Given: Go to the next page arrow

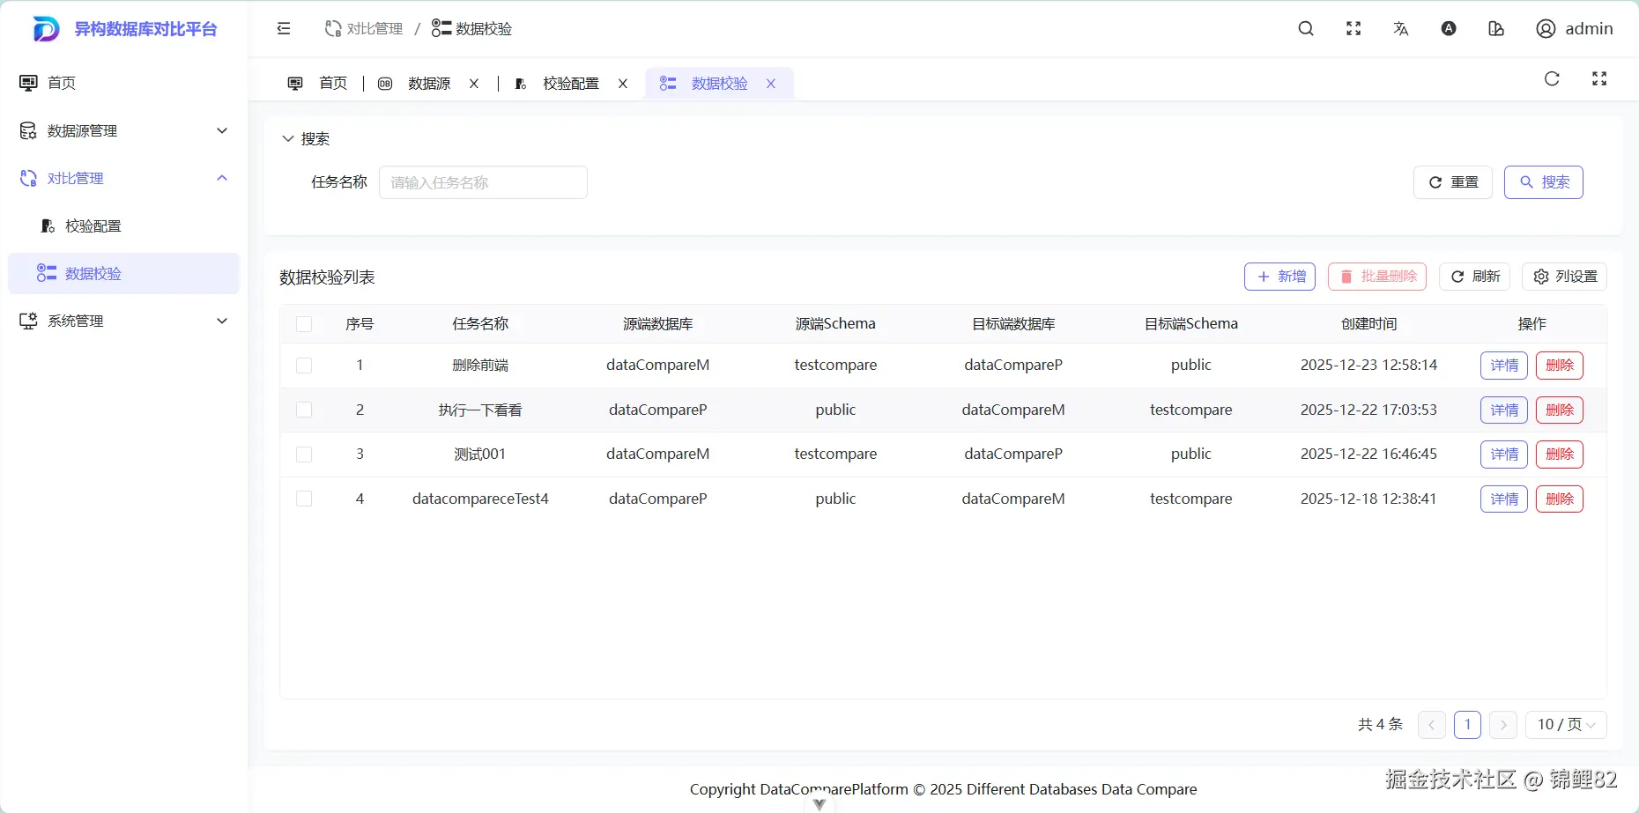Looking at the screenshot, I should click(x=1503, y=725).
